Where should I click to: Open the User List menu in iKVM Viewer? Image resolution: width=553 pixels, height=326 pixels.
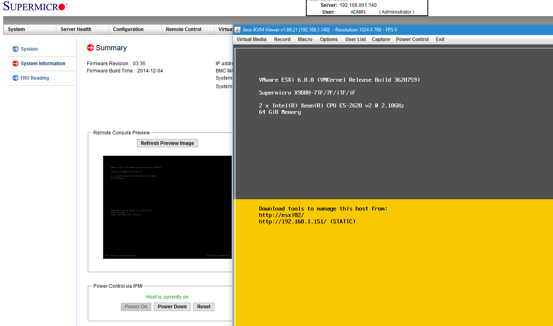click(x=356, y=39)
